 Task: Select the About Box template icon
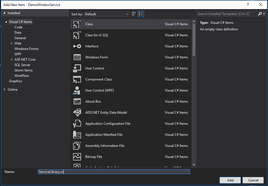coord(77,101)
